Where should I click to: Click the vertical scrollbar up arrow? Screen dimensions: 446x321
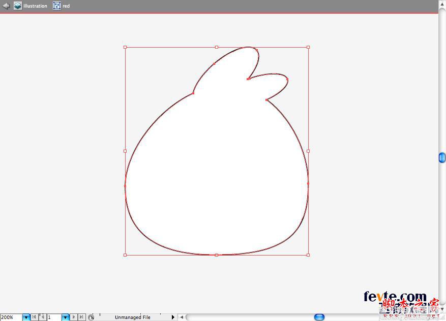442,5
